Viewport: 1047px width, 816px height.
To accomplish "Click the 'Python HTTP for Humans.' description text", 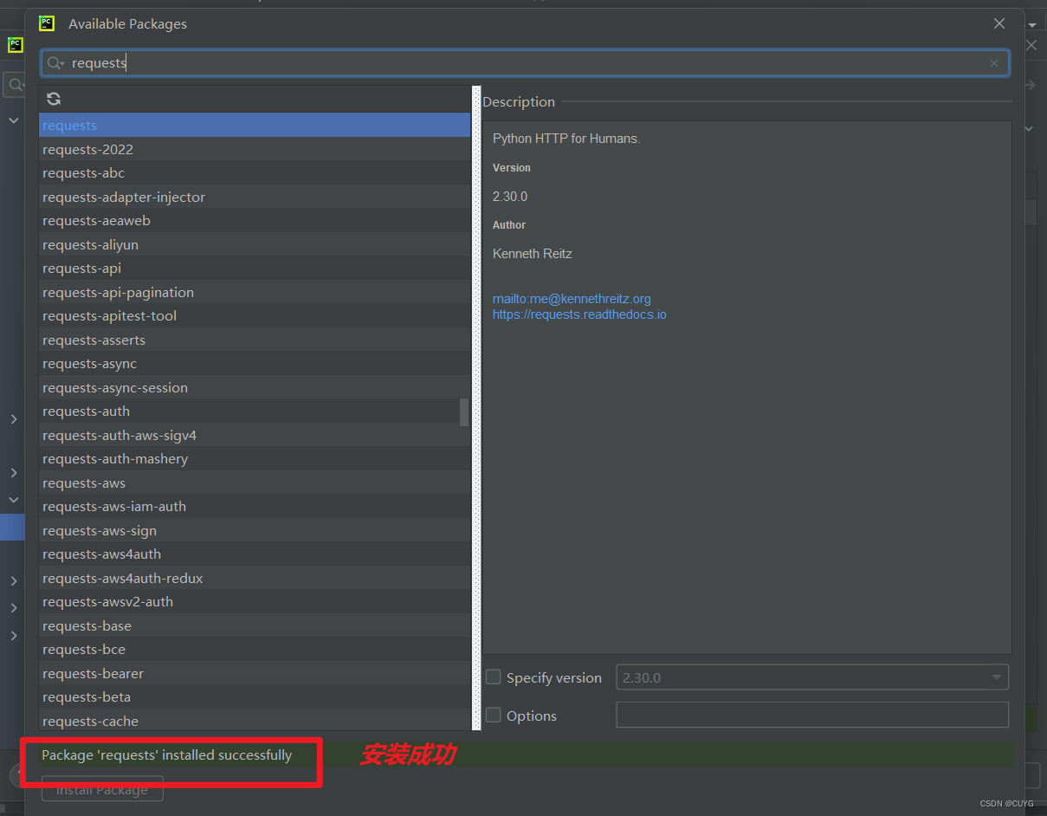I will tap(566, 139).
